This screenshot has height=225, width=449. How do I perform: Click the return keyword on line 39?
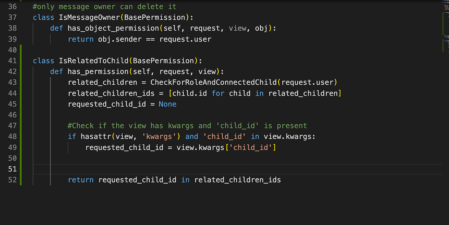(x=80, y=39)
